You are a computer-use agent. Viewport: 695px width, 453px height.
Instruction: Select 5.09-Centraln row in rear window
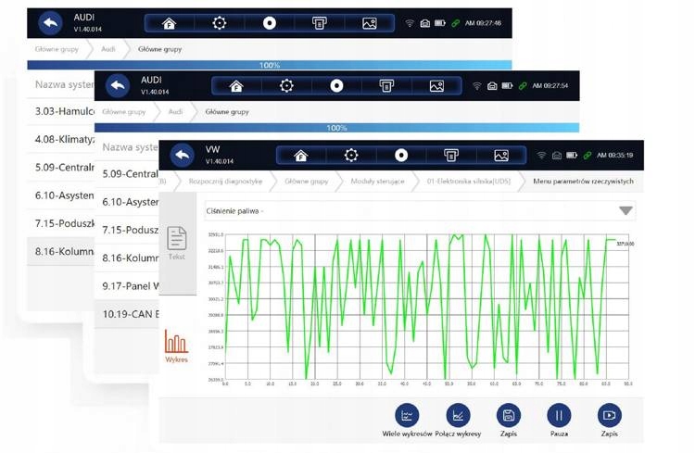[x=61, y=167]
